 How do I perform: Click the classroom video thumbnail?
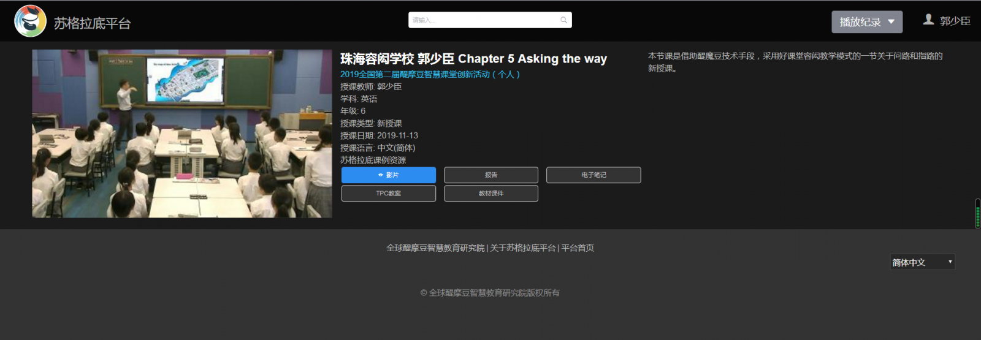pyautogui.click(x=182, y=134)
